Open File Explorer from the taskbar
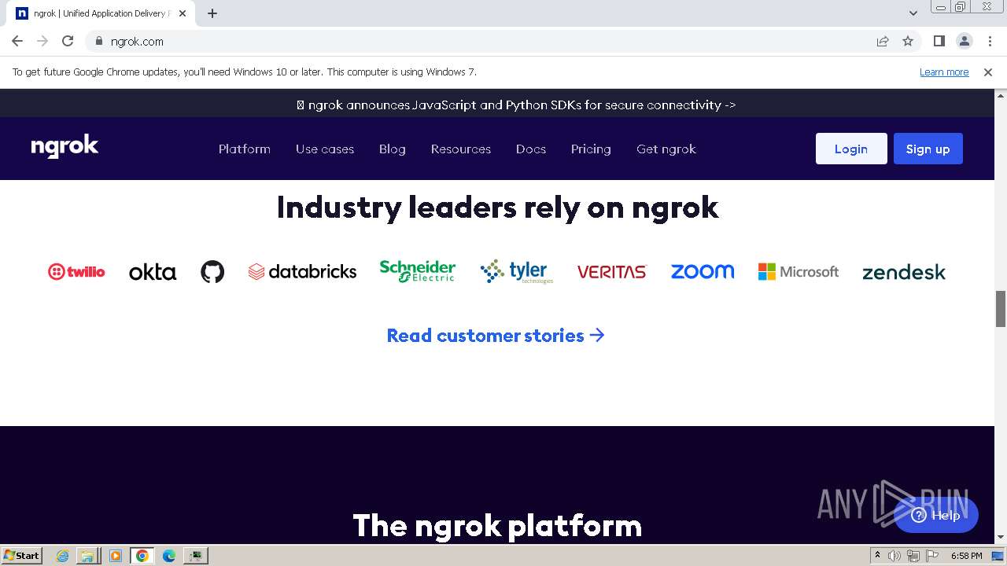Viewport: 1007px width, 566px height. (87, 555)
